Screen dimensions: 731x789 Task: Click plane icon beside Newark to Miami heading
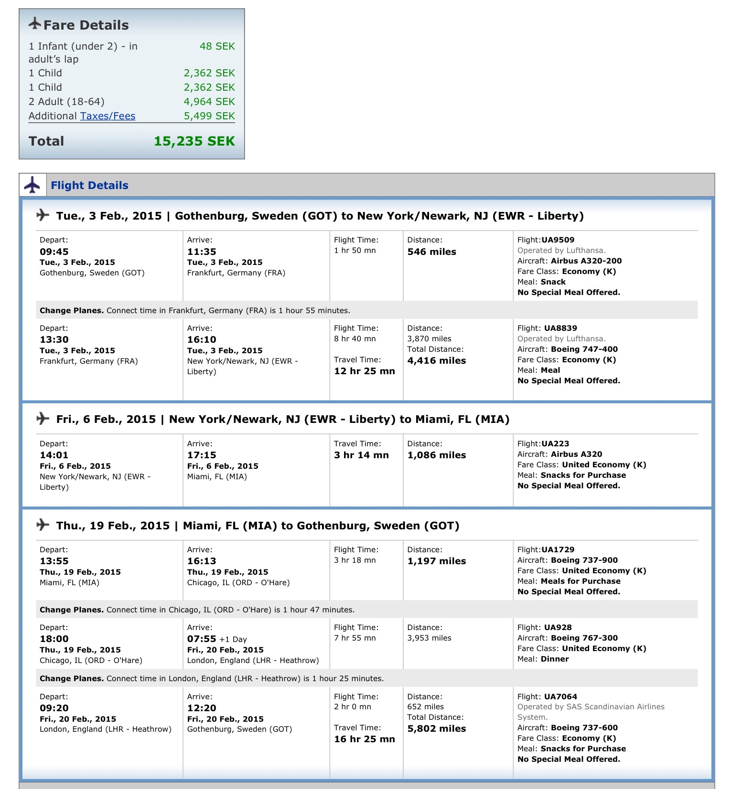[x=43, y=419]
